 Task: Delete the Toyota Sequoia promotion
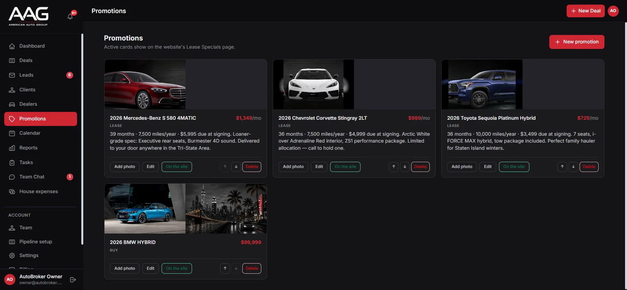point(589,167)
